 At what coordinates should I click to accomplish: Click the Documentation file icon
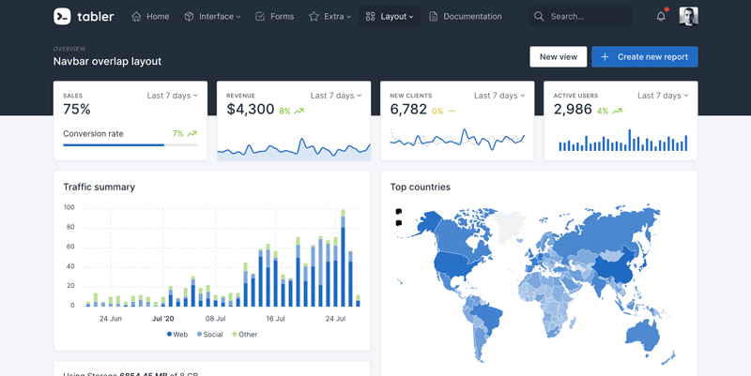433,16
